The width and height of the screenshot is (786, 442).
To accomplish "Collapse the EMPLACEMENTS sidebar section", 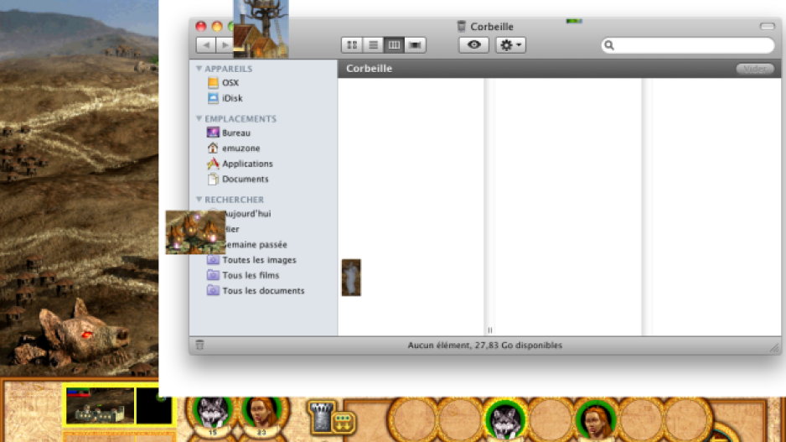I will pyautogui.click(x=199, y=118).
